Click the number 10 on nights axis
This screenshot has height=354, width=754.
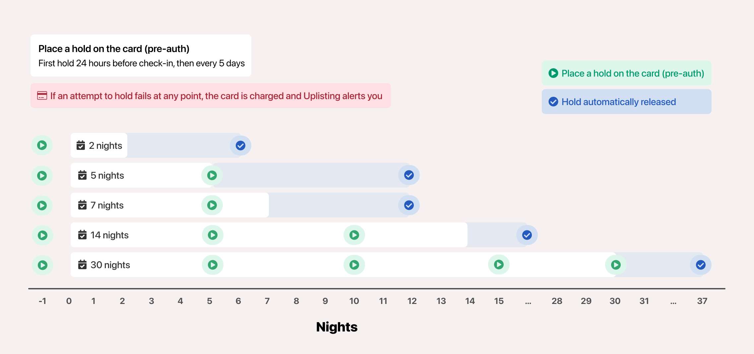[x=354, y=301]
